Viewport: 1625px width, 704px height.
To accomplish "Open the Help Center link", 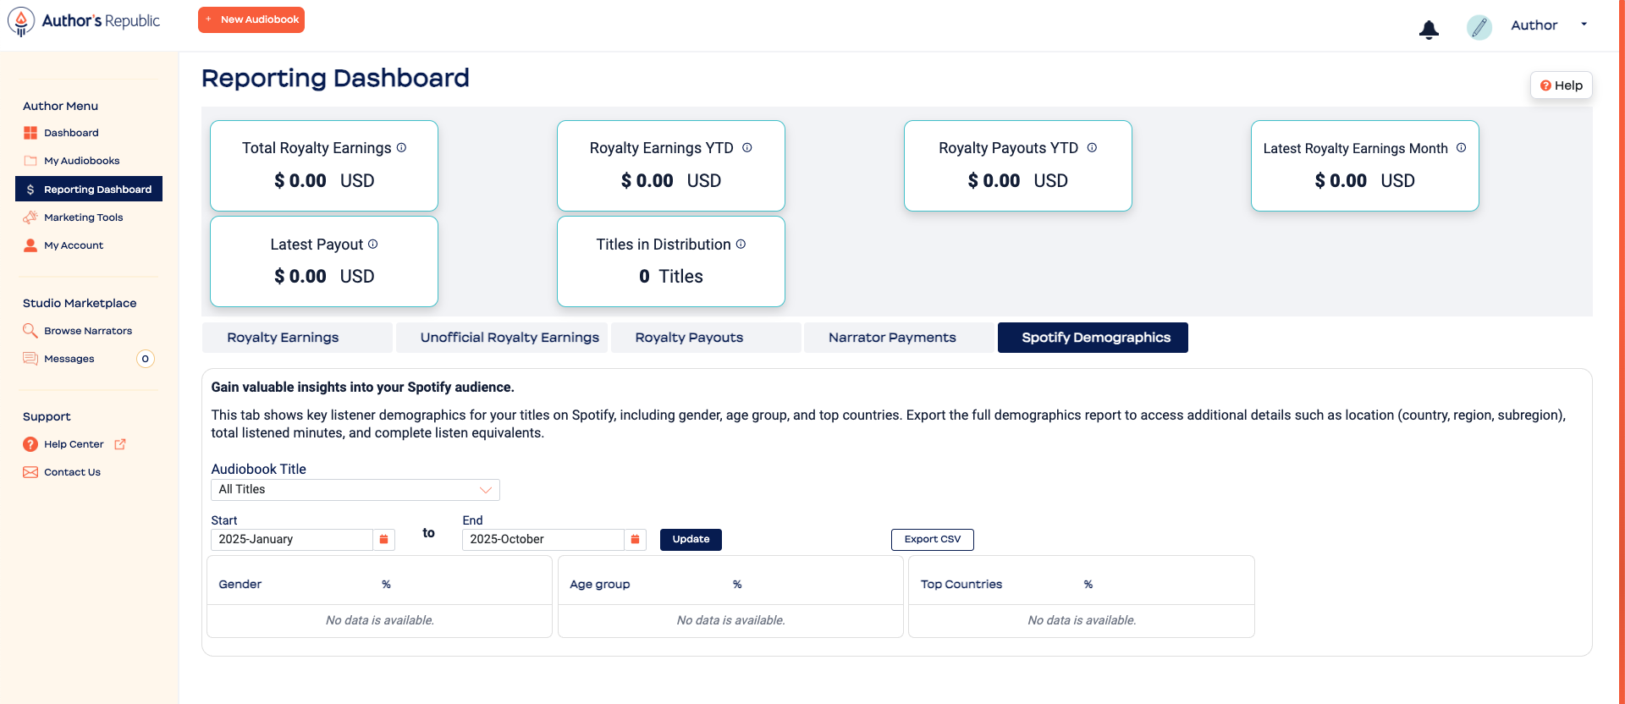I will coord(74,444).
